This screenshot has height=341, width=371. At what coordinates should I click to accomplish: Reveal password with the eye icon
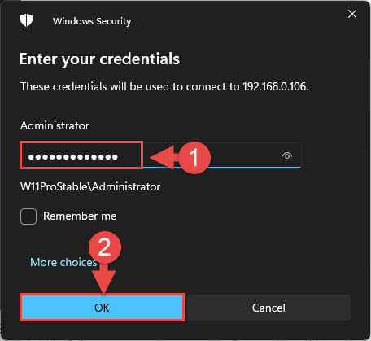[287, 155]
